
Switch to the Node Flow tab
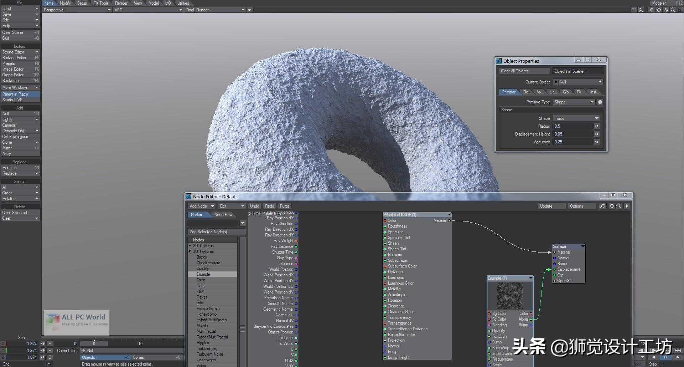coord(223,215)
